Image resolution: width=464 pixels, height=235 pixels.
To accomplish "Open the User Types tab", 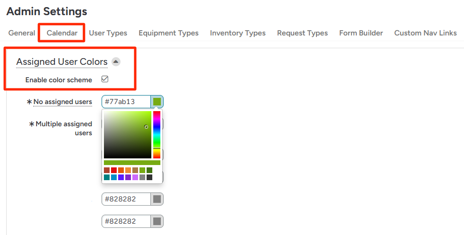I will tap(108, 33).
